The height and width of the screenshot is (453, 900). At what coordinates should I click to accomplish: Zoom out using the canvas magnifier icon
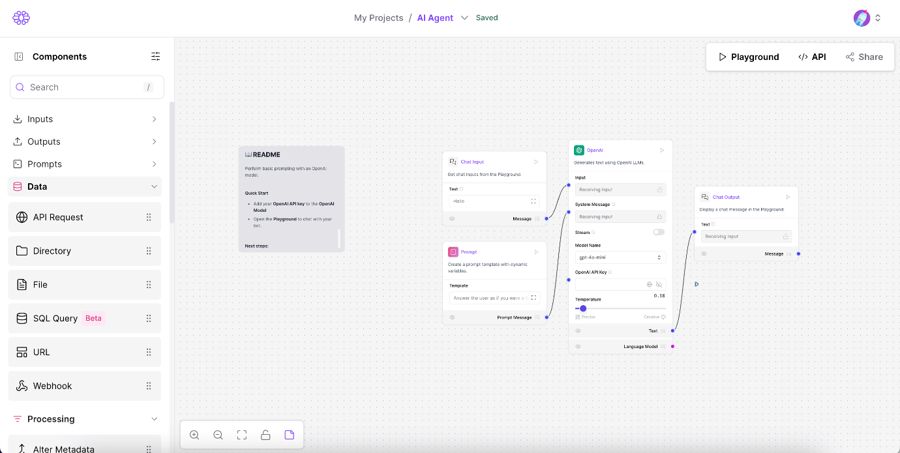[218, 434]
